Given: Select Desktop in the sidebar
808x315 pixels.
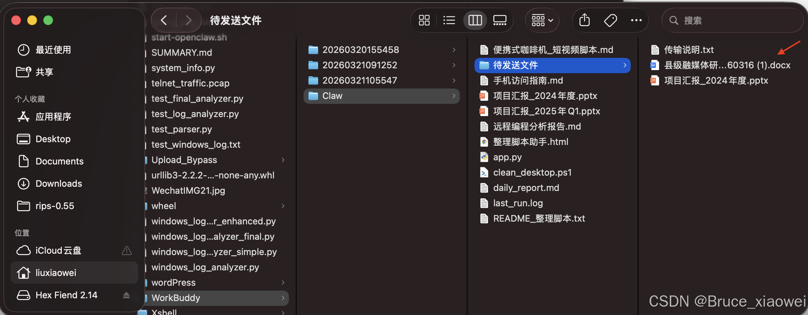Looking at the screenshot, I should pyautogui.click(x=53, y=139).
